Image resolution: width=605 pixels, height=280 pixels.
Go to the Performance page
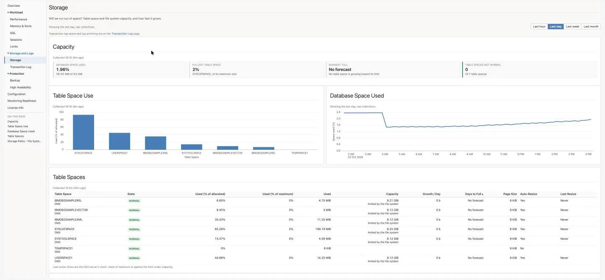tap(18, 19)
